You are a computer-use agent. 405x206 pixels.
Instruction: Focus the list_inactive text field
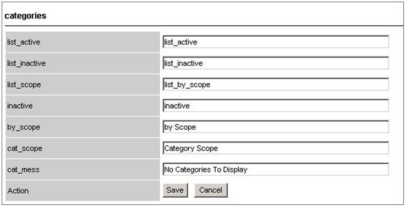point(275,63)
